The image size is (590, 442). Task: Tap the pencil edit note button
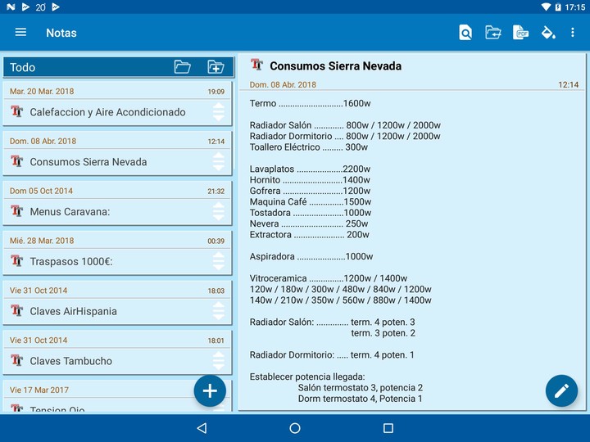point(561,391)
